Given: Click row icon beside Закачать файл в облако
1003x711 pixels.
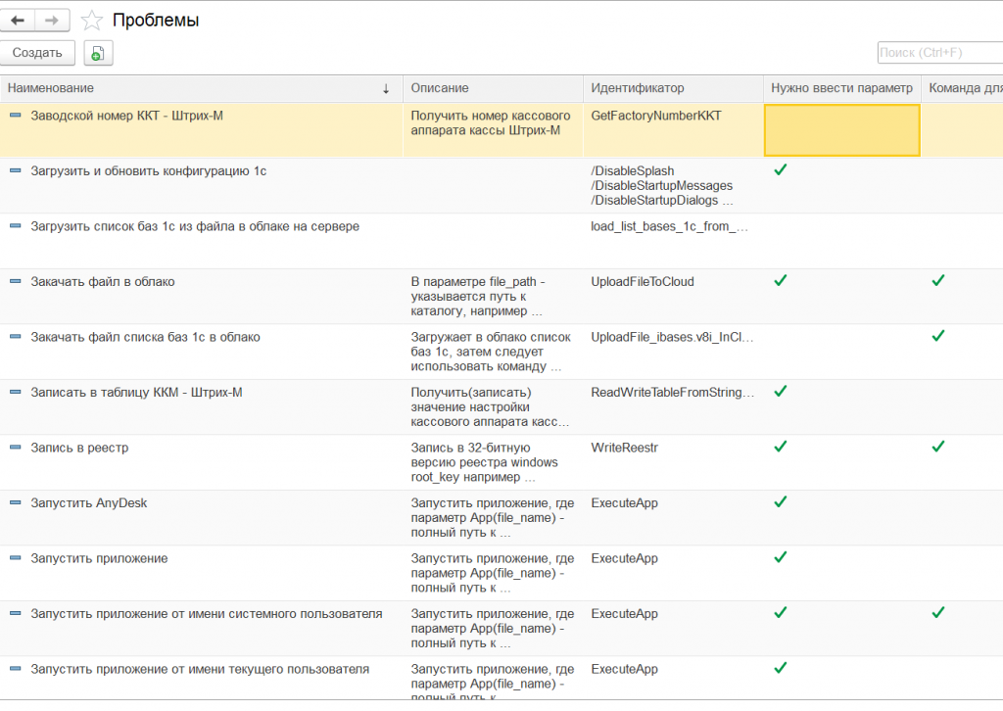Looking at the screenshot, I should click(x=15, y=281).
